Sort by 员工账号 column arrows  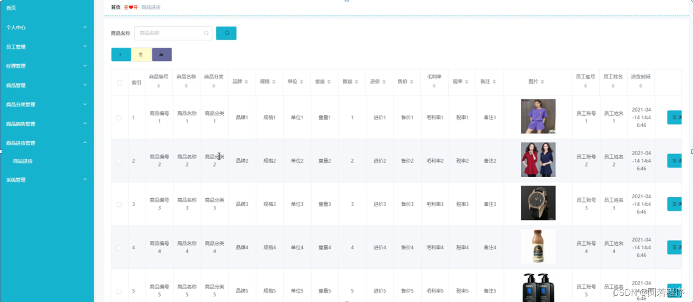(586, 86)
